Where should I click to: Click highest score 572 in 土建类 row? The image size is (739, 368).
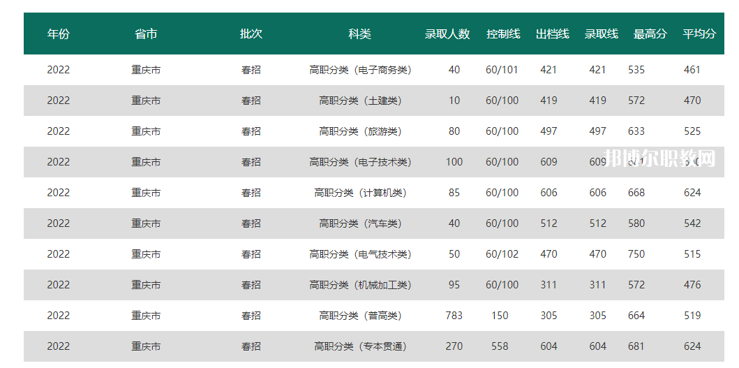pos(636,101)
